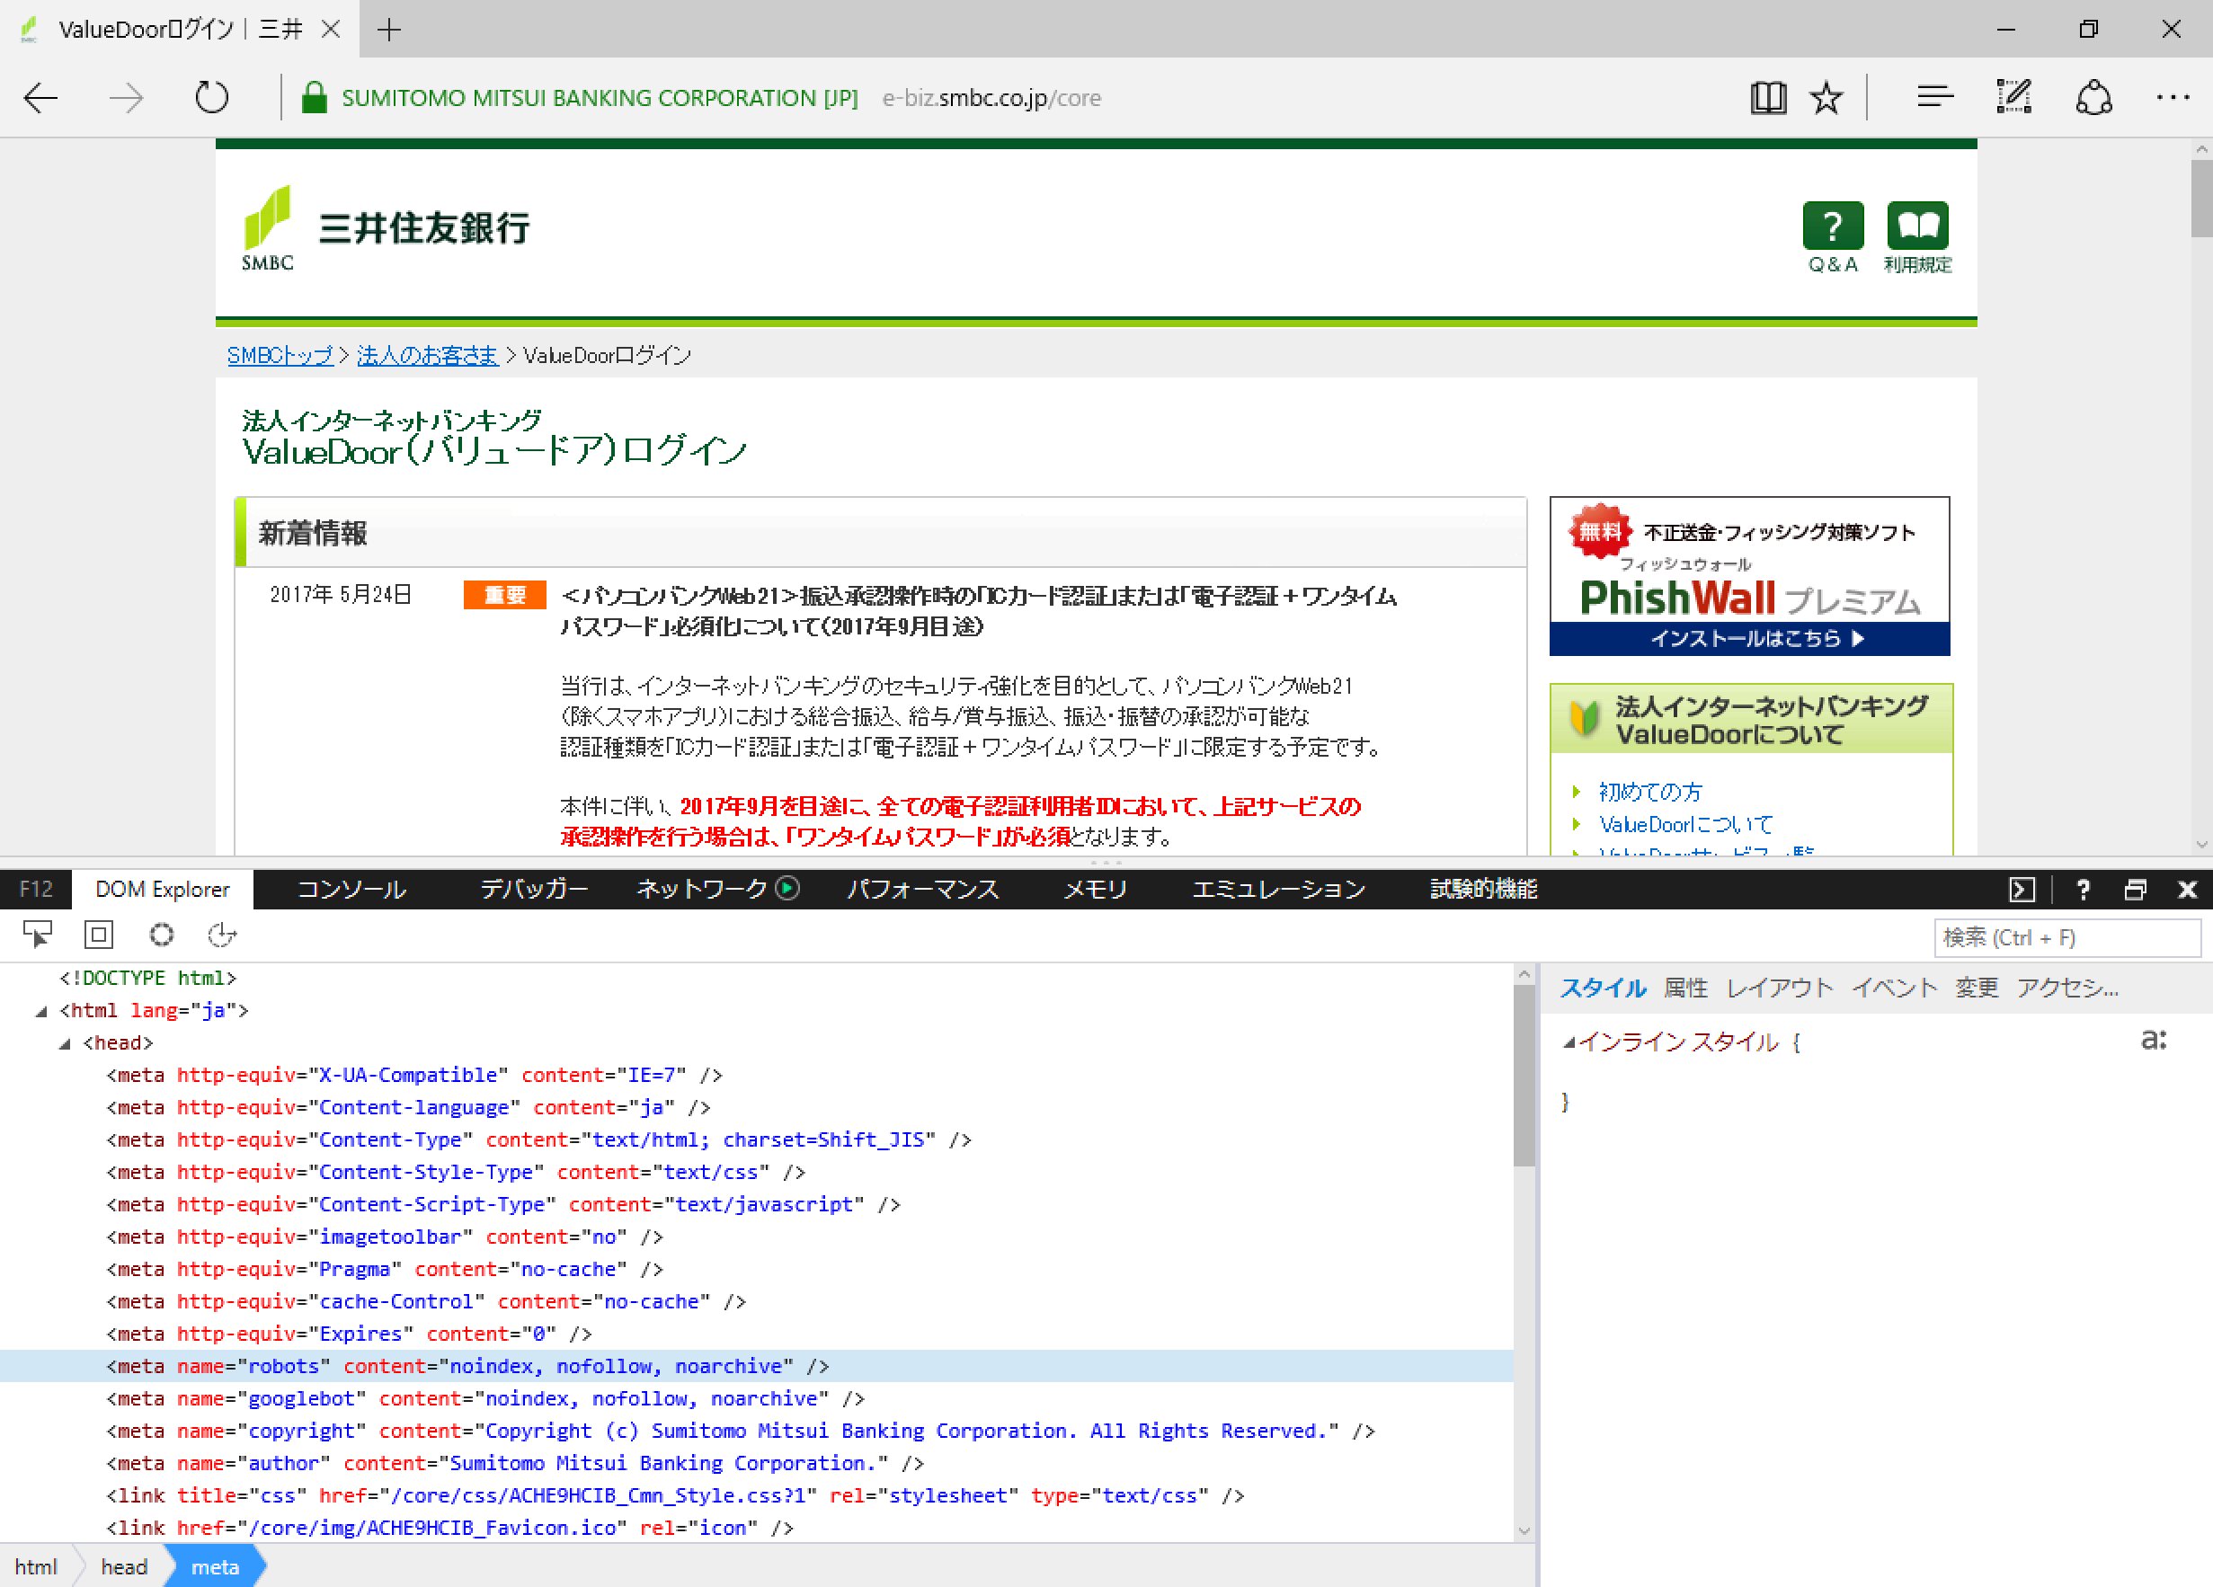Select the 変更 pane tab
The height and width of the screenshot is (1587, 2213).
[x=1976, y=987]
